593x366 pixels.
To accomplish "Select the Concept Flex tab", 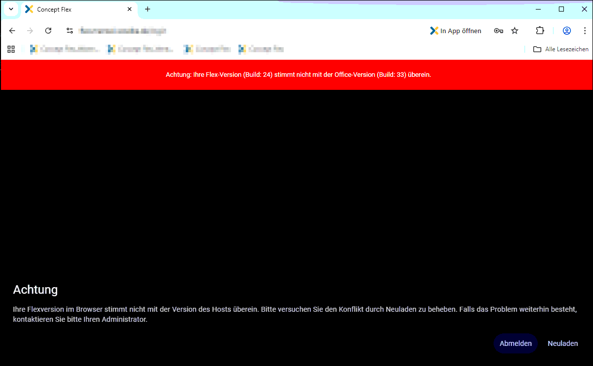I will point(75,9).
